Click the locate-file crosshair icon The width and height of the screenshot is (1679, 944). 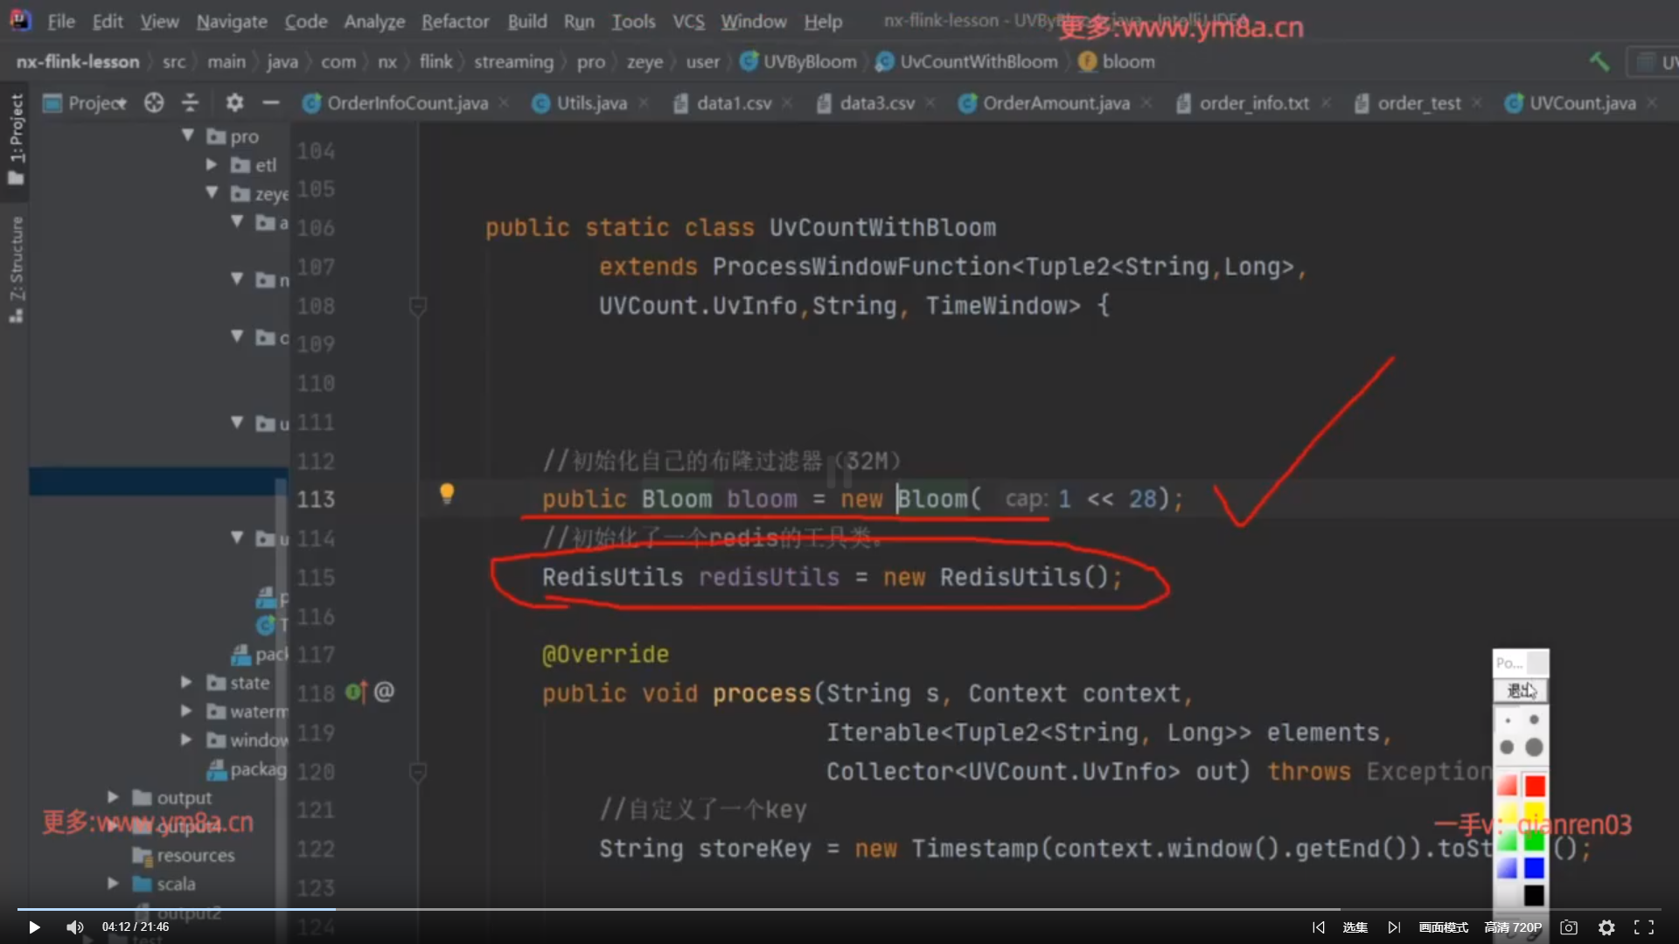pos(154,103)
